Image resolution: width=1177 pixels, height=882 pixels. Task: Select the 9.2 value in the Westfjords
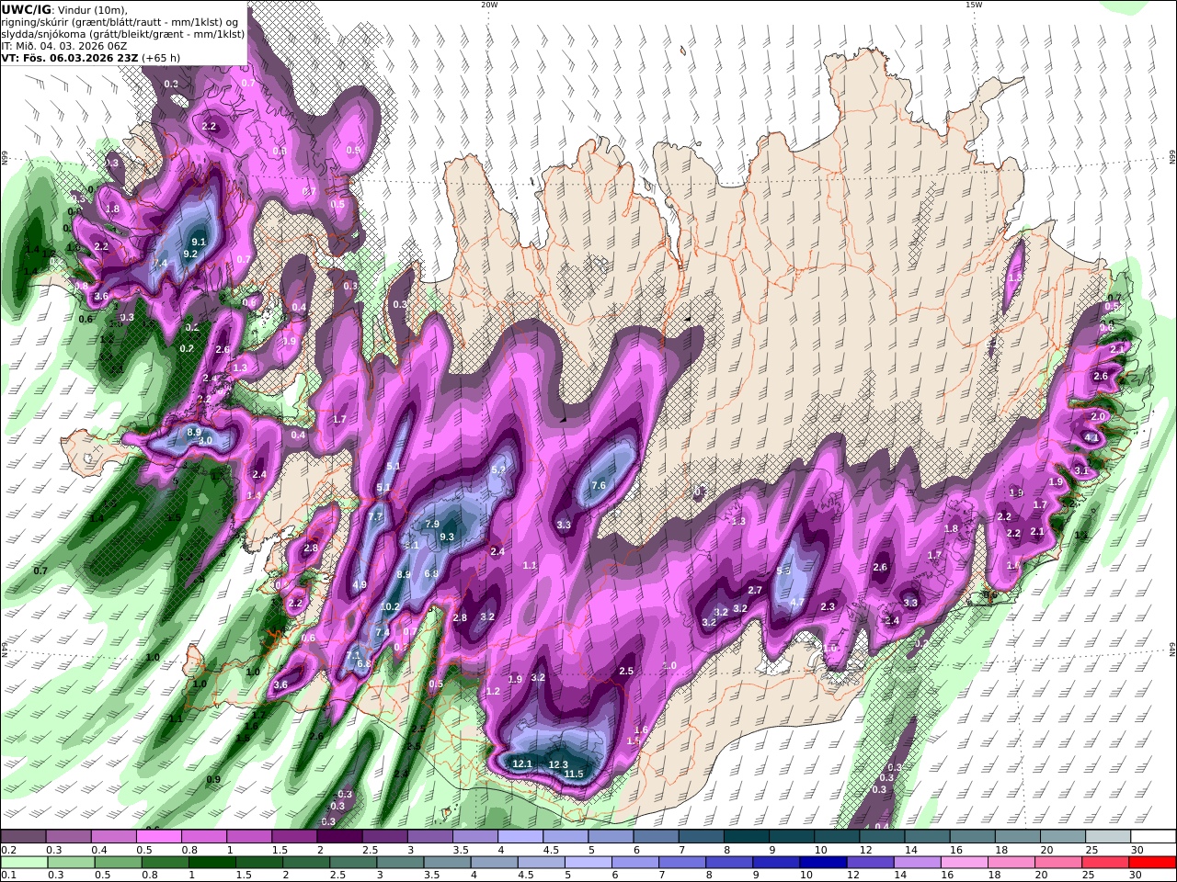[x=191, y=254]
